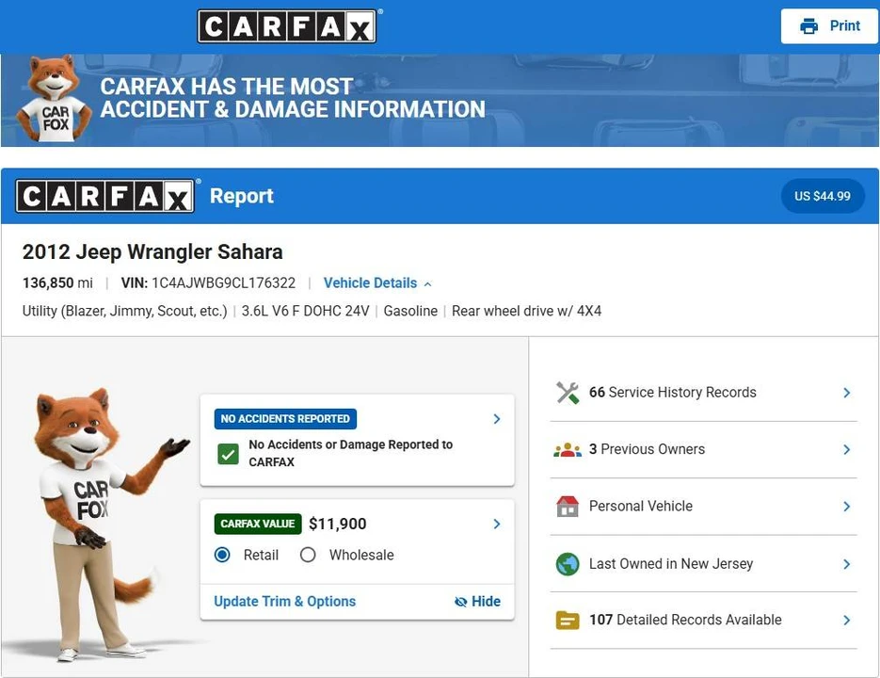Click the Gasoline fuel type text

410,311
